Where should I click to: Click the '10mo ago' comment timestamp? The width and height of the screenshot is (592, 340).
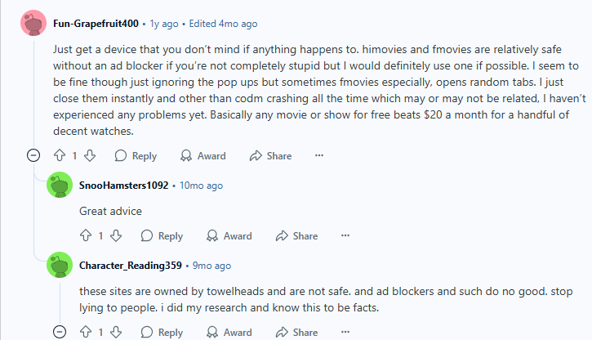201,186
